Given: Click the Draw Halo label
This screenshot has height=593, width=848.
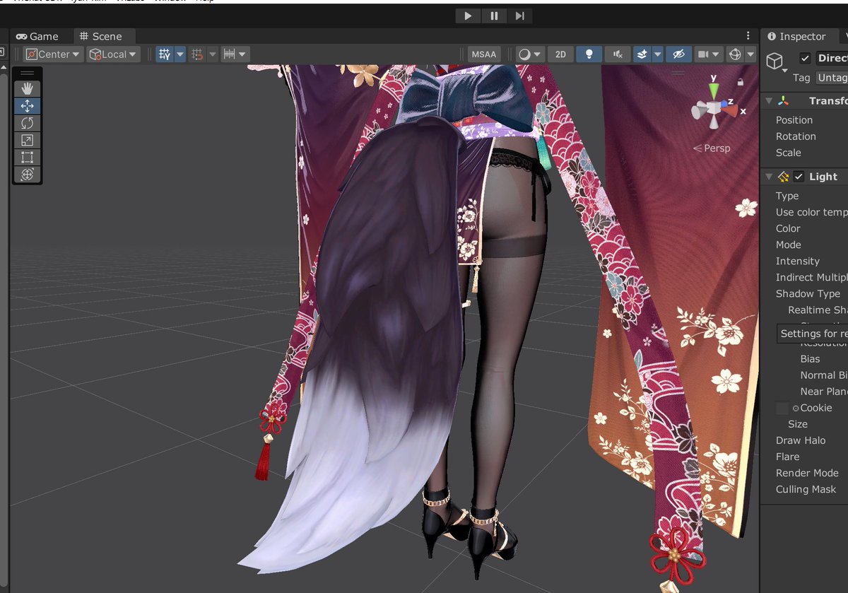Looking at the screenshot, I should (x=801, y=440).
